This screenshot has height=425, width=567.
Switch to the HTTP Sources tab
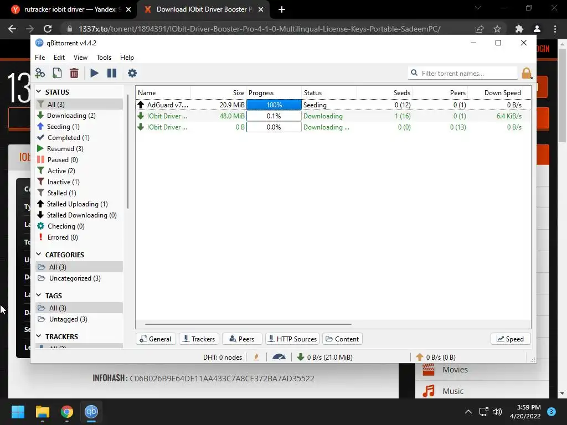292,339
